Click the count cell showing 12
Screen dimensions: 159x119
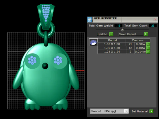point(130,48)
